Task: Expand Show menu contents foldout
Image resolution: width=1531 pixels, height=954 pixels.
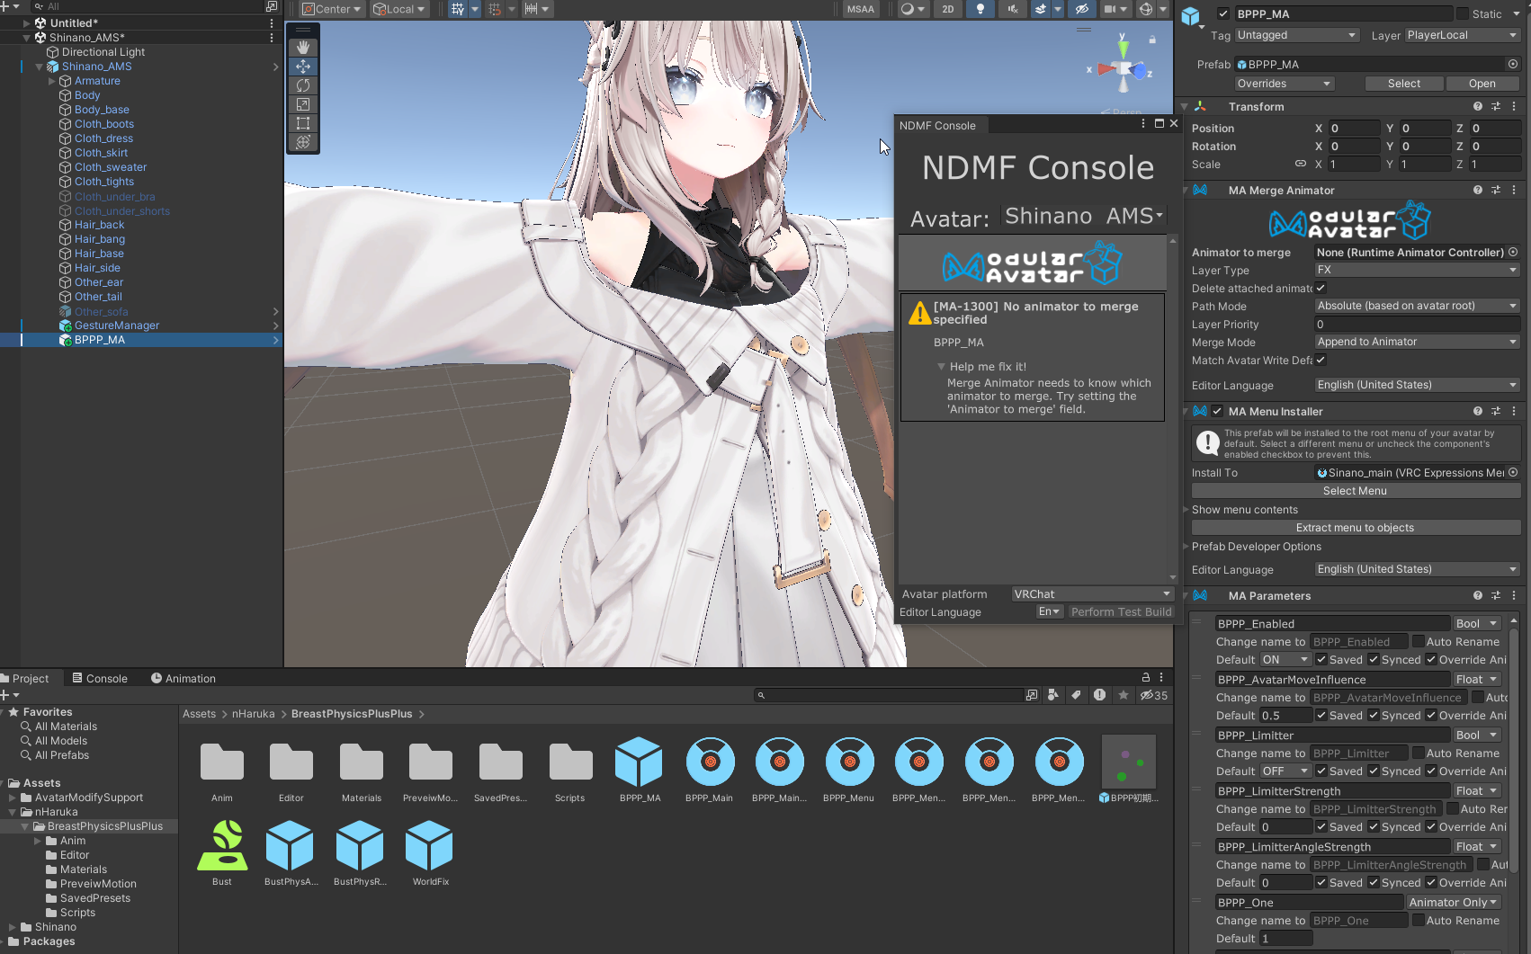Action: pos(1186,510)
